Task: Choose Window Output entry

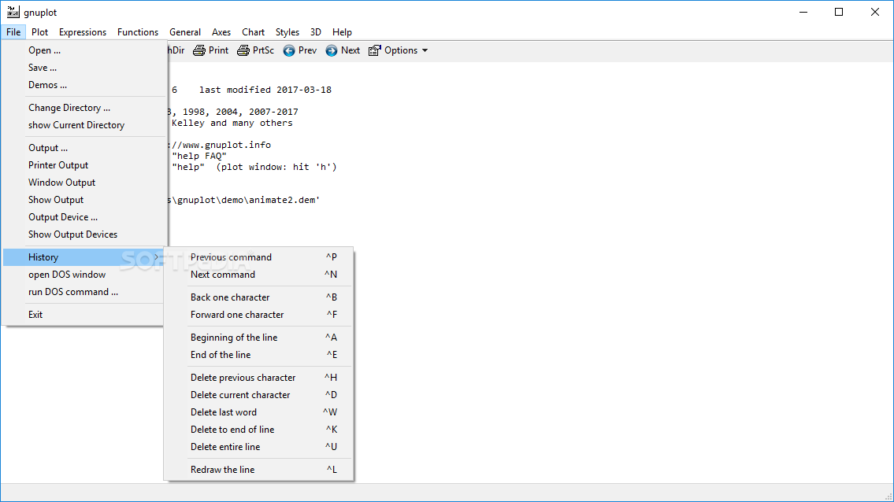Action: click(84, 183)
